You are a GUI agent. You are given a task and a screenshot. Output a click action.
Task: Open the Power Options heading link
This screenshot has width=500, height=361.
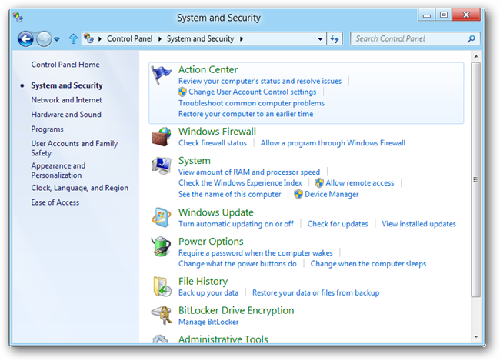click(x=211, y=242)
